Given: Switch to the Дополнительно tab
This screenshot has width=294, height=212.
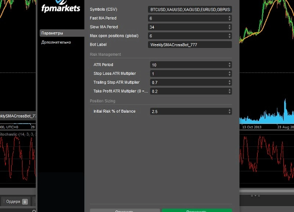Looking at the screenshot, I should pos(56,42).
